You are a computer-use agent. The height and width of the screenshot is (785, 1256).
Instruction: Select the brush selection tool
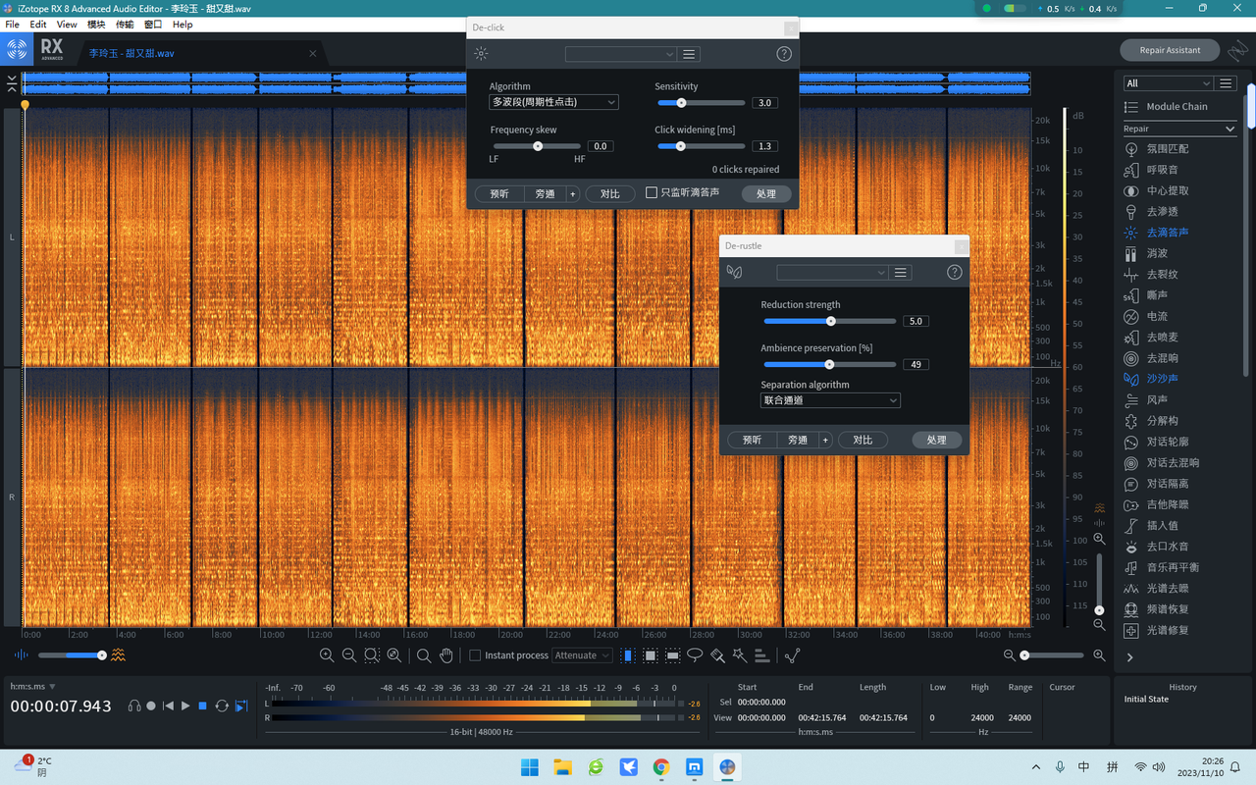[x=717, y=655]
